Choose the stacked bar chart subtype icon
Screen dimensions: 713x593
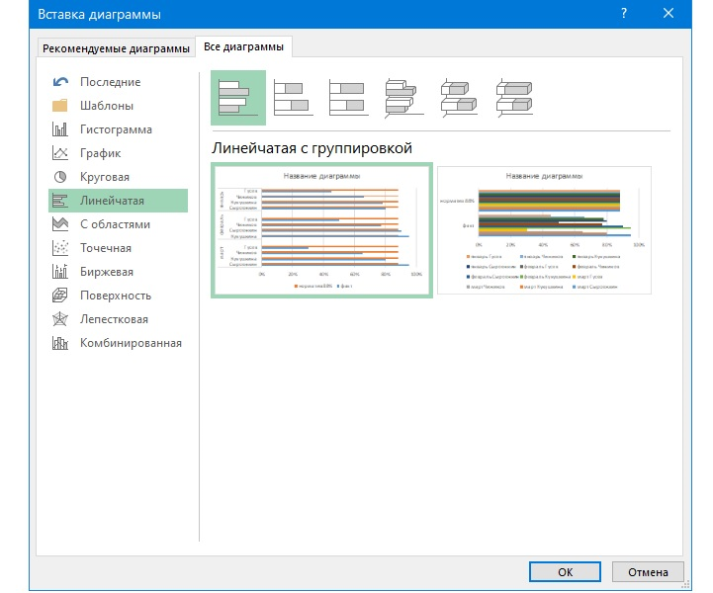(293, 97)
